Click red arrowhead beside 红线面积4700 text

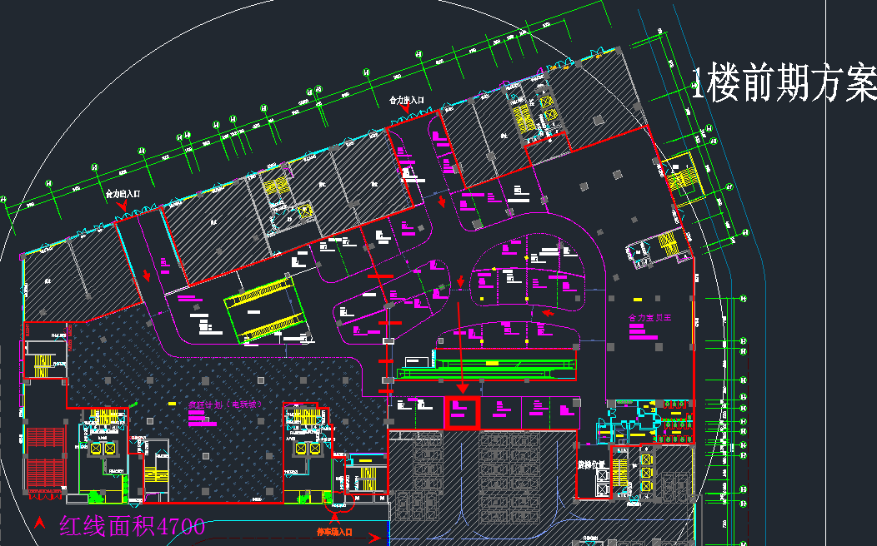39,524
